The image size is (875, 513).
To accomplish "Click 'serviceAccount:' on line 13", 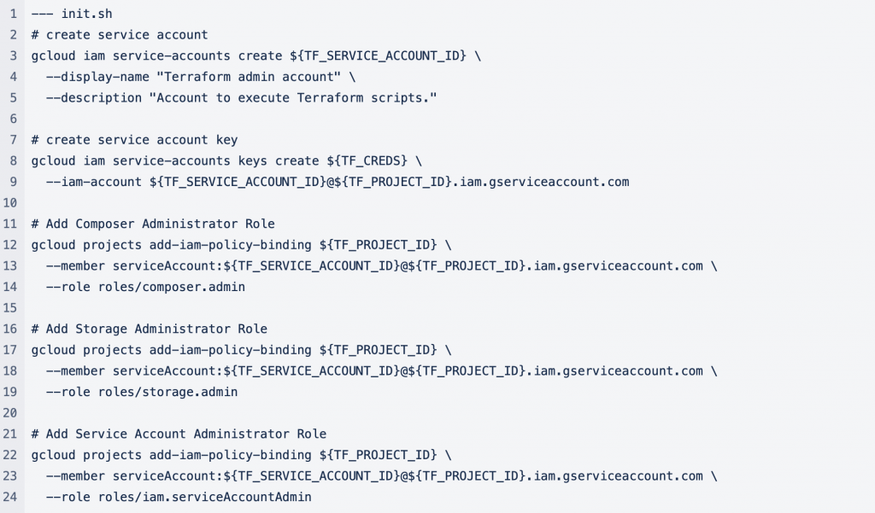I will click(167, 266).
